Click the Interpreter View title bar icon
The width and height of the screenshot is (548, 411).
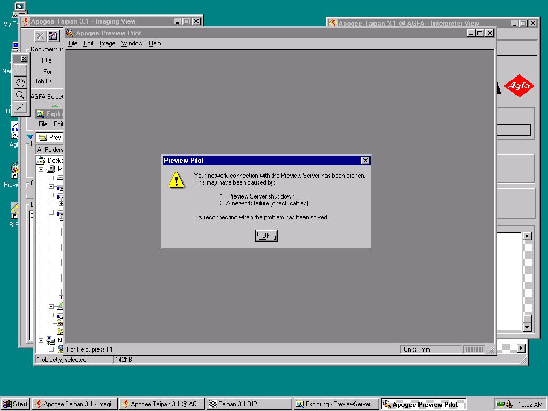tap(333, 24)
